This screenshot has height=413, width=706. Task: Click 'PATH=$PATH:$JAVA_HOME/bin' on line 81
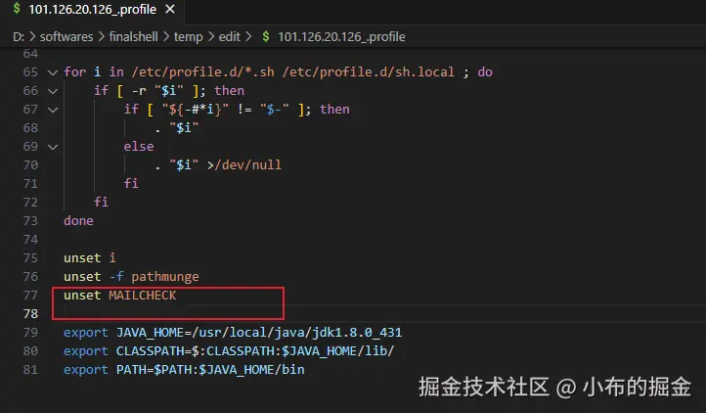tap(210, 370)
